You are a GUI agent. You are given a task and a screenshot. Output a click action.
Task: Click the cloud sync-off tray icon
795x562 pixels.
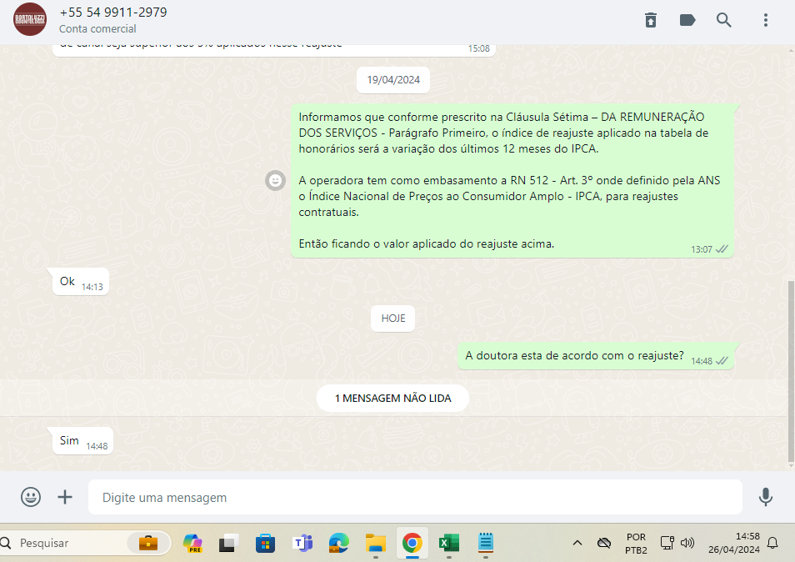click(x=604, y=543)
